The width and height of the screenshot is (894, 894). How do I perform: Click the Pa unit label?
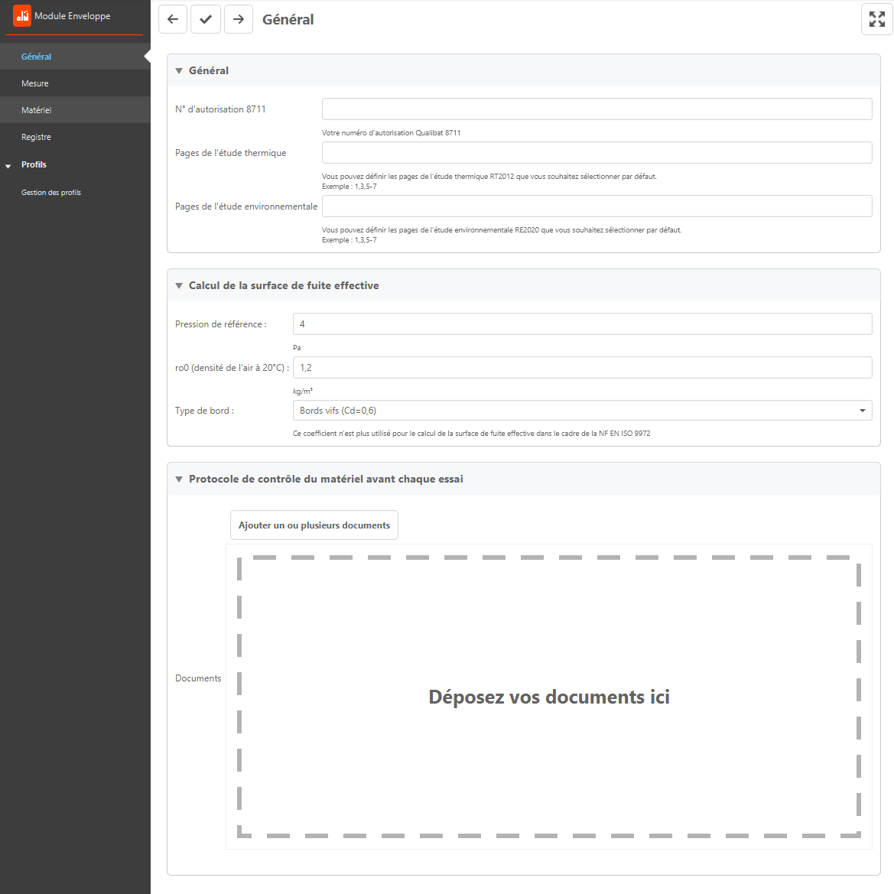pos(297,348)
